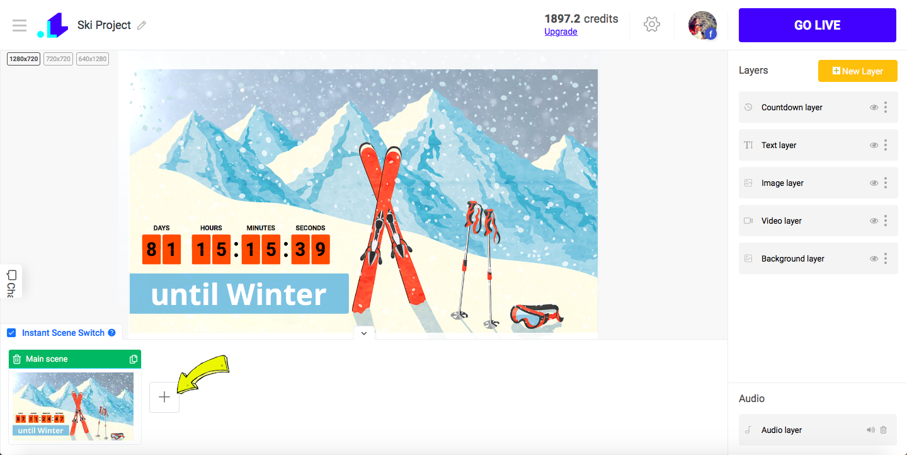
Task: Hide the Background layer eye icon
Action: [x=874, y=258]
